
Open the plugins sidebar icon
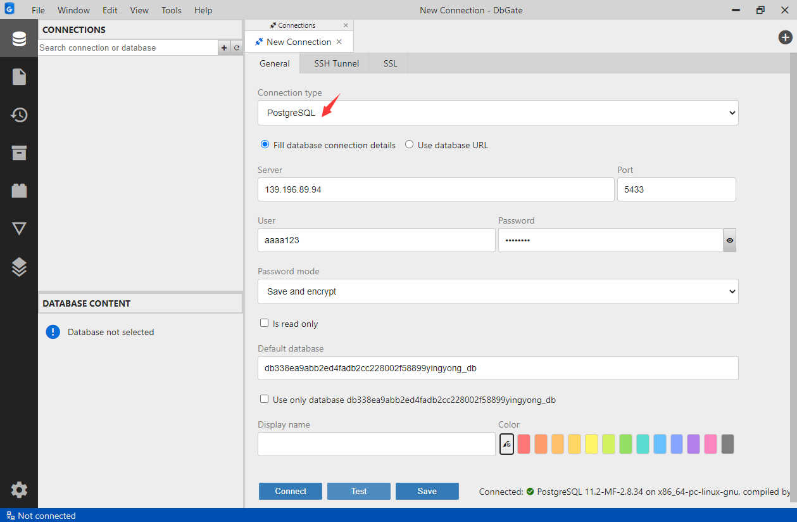(19, 190)
